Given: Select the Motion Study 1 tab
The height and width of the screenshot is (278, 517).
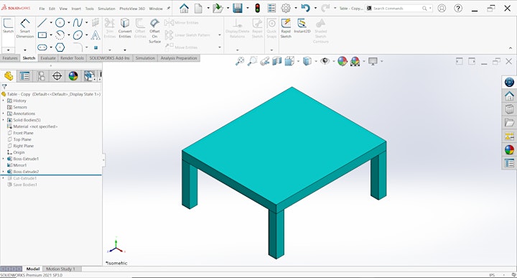Looking at the screenshot, I should pos(61,269).
